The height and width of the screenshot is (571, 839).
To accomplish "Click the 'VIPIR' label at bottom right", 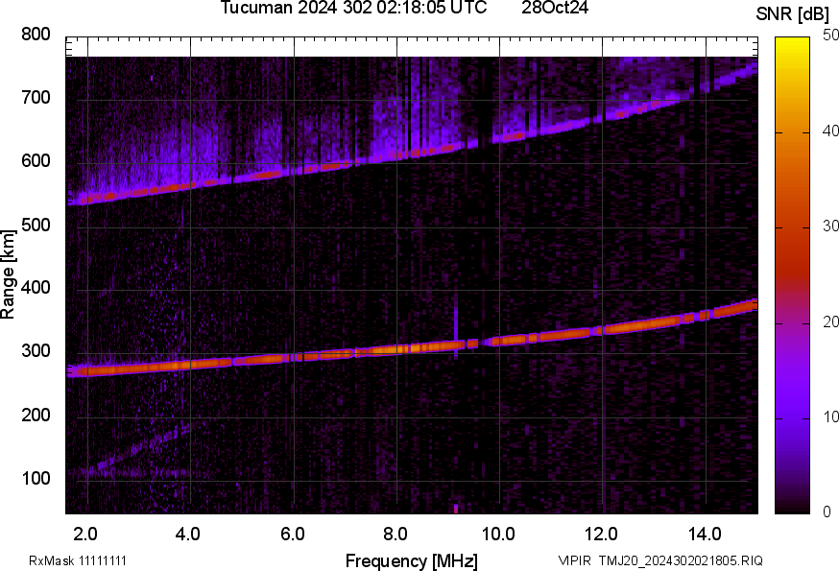I will (575, 560).
